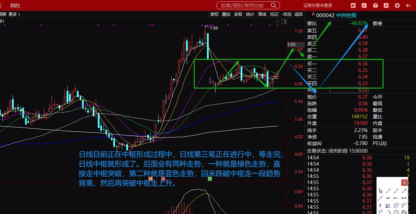Click the green 跌 marker on chart
This screenshot has height=214, width=416.
pyautogui.click(x=210, y=179)
